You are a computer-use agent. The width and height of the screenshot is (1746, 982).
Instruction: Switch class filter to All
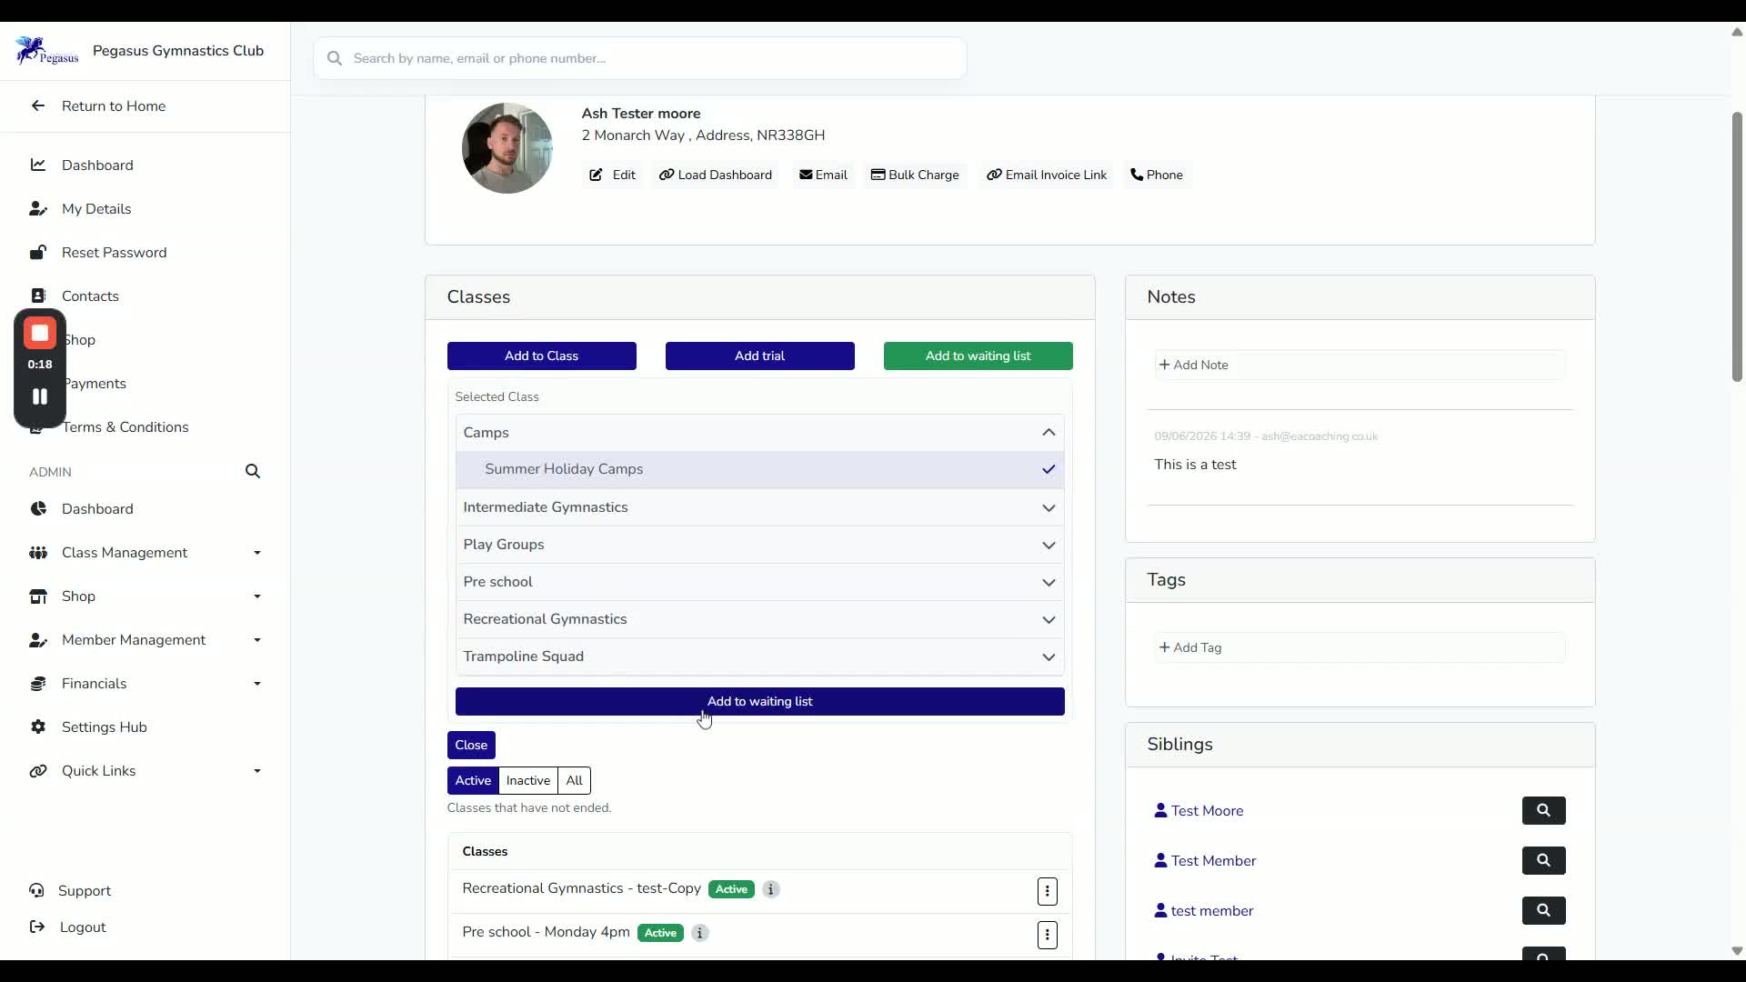click(574, 780)
